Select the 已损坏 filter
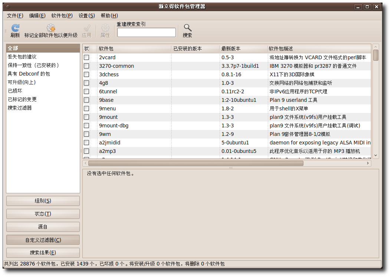Viewport: 391px width, 277px height. pyautogui.click(x=43, y=91)
